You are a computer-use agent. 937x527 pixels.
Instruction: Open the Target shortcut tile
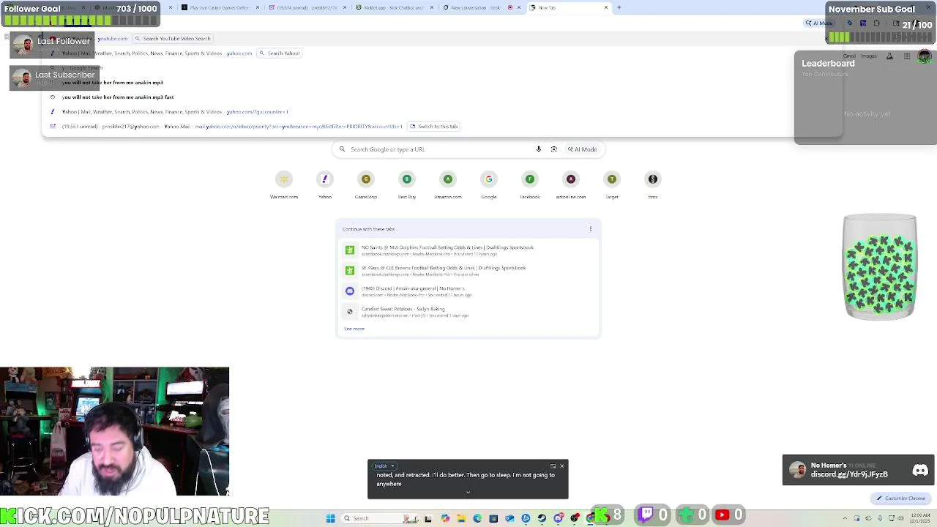point(612,184)
